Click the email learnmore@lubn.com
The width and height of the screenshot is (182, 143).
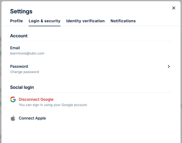(27, 53)
